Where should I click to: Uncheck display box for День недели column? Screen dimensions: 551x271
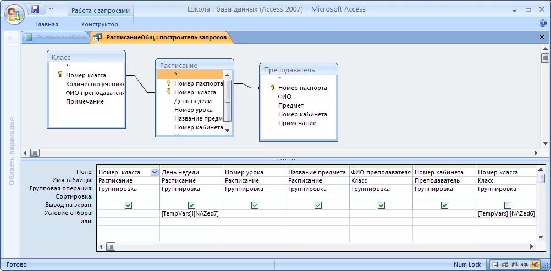tap(191, 205)
